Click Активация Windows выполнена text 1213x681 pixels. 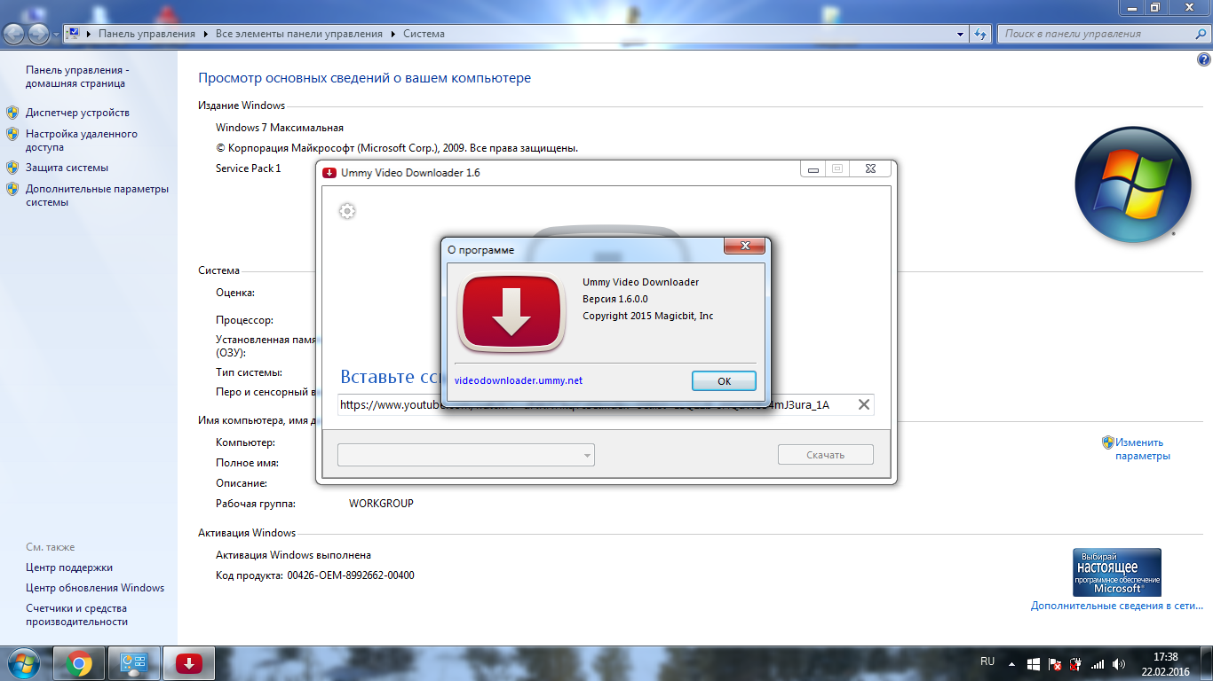(293, 555)
